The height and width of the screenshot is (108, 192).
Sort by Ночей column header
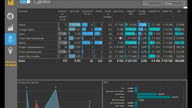pos(98,11)
